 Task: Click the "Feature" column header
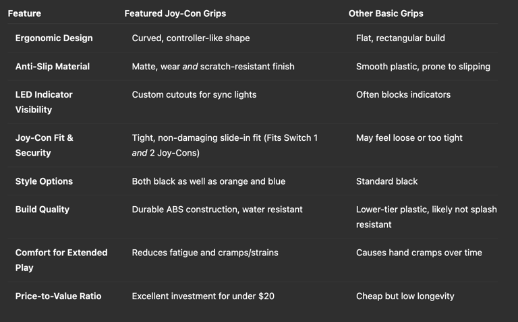click(24, 13)
